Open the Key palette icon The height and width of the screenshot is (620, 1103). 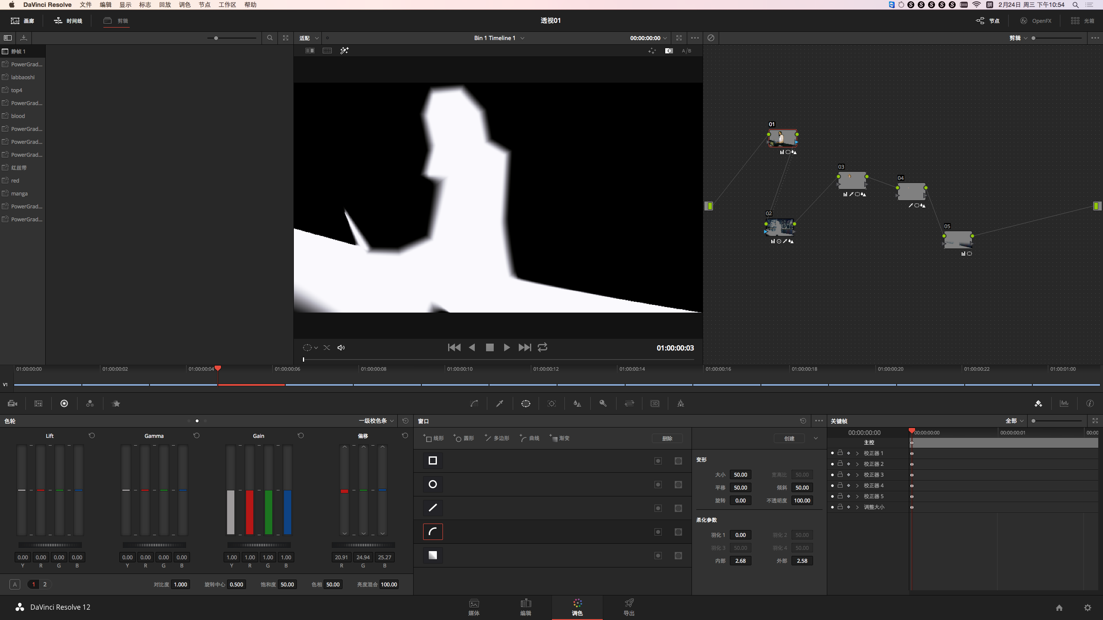click(603, 403)
